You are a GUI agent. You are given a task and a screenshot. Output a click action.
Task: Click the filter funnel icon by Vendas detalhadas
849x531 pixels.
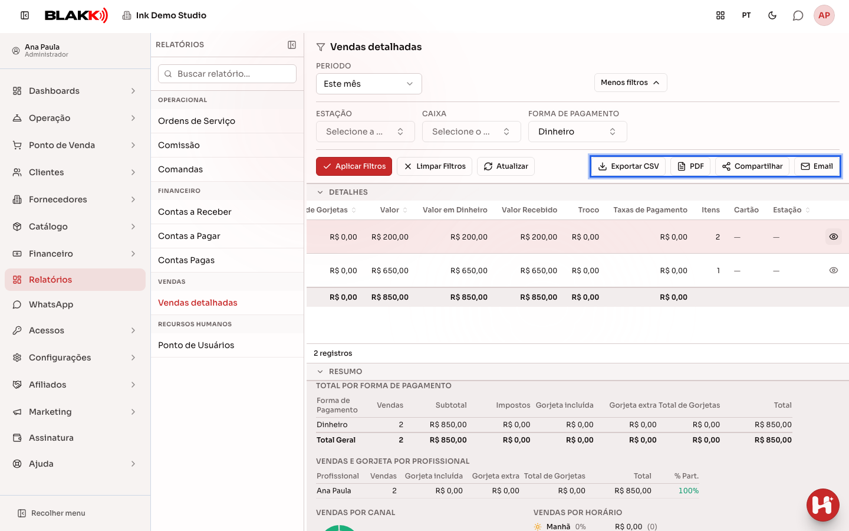[321, 47]
